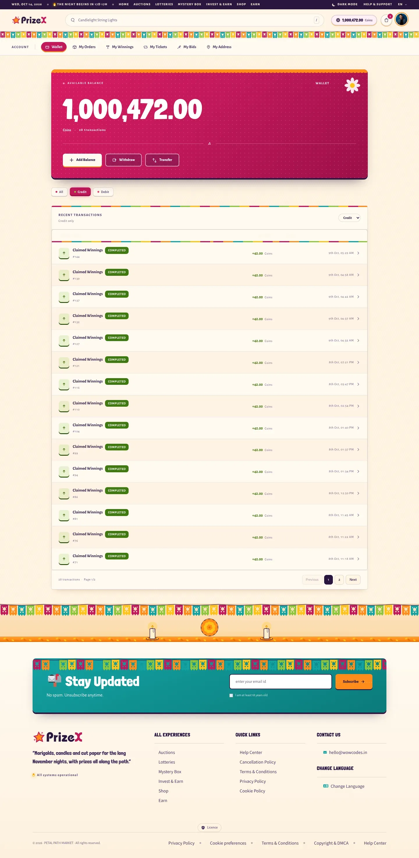
Task: Click the search magnifier icon
Action: pyautogui.click(x=72, y=20)
